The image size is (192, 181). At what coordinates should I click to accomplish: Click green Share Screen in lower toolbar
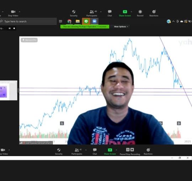coord(110,151)
